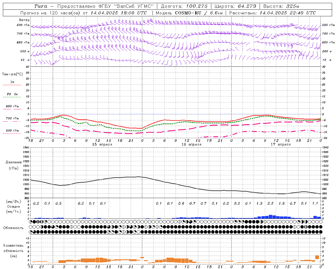The height and width of the screenshot is (269, 336).
Task: Click the "(мм/1ч.)" units label
Action: (13, 211)
